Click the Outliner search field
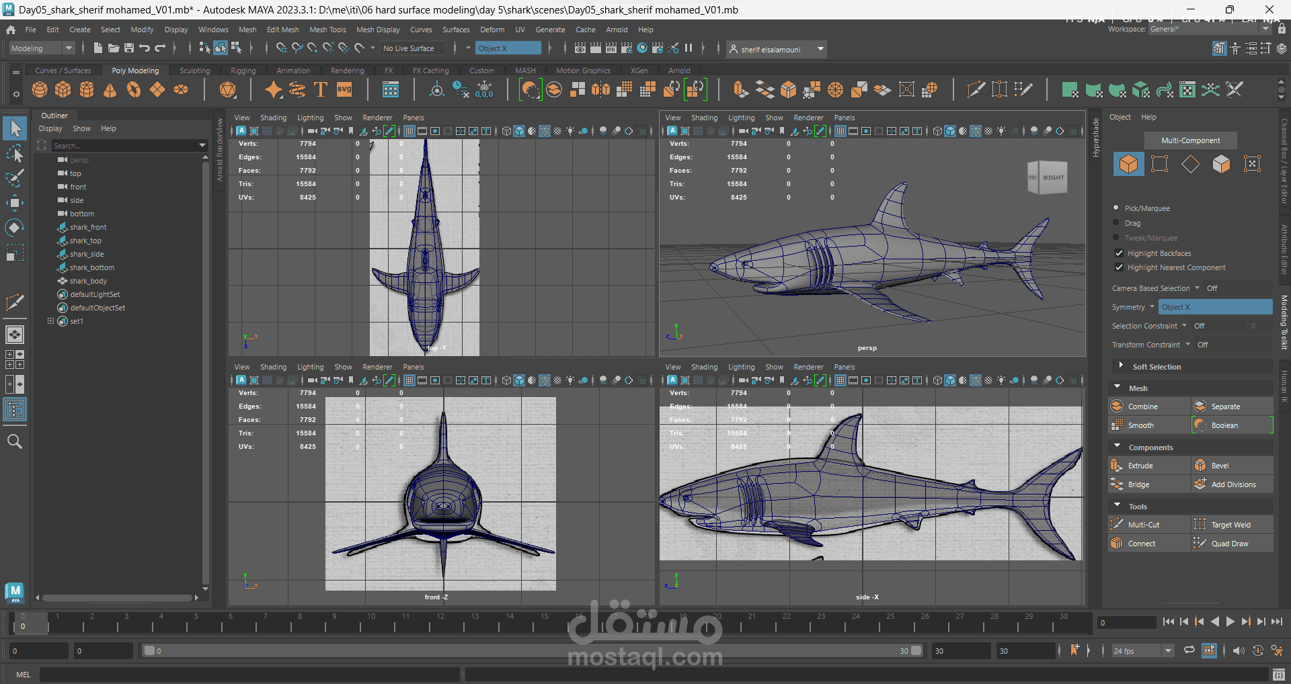1291x684 pixels. [x=124, y=146]
